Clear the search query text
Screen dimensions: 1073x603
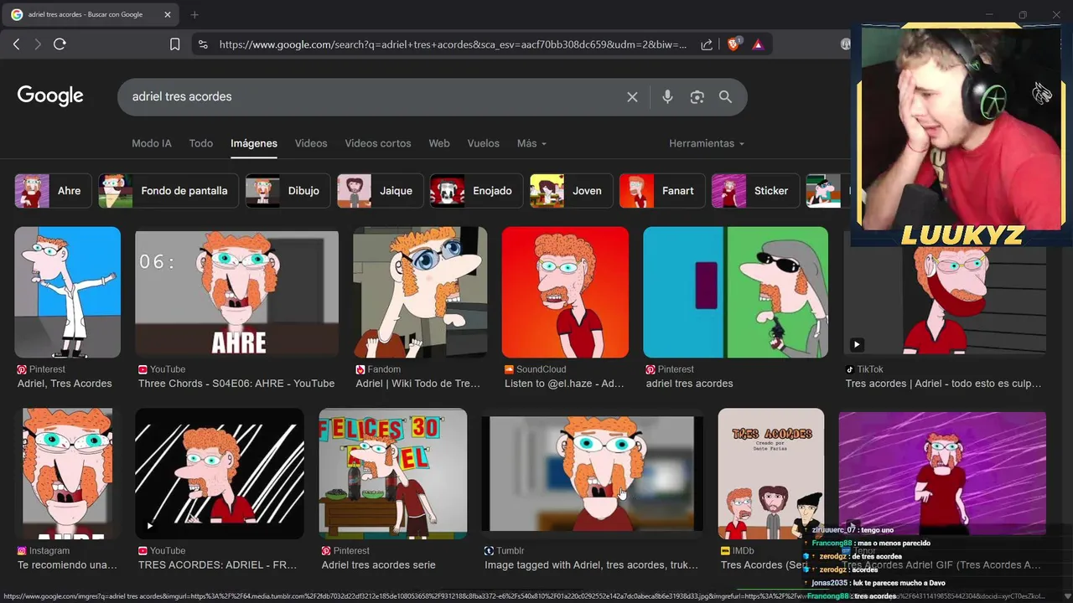pos(632,97)
